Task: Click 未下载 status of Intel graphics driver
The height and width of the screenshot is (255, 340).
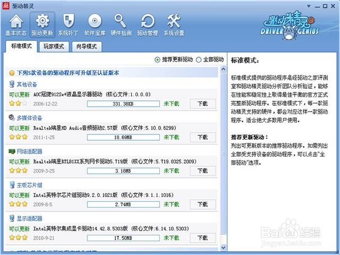Action: 172,238
